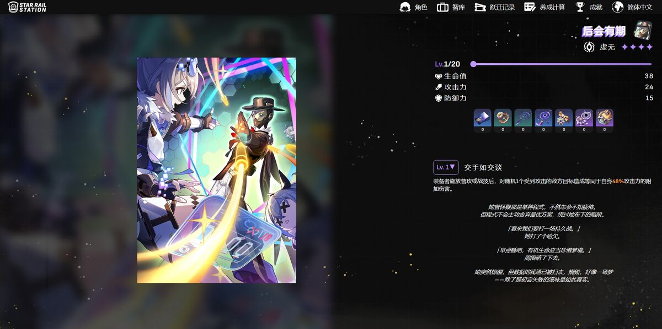Click the 虚无 Nihility path icon
Image resolution: width=662 pixels, height=329 pixels.
click(x=589, y=47)
